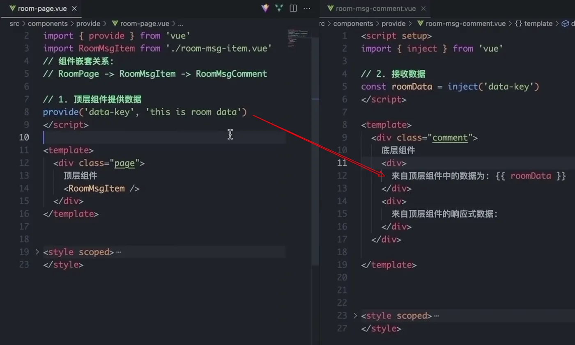The width and height of the screenshot is (575, 345).
Task: Click the cube icon at the breadcrumb's end
Action: point(565,24)
